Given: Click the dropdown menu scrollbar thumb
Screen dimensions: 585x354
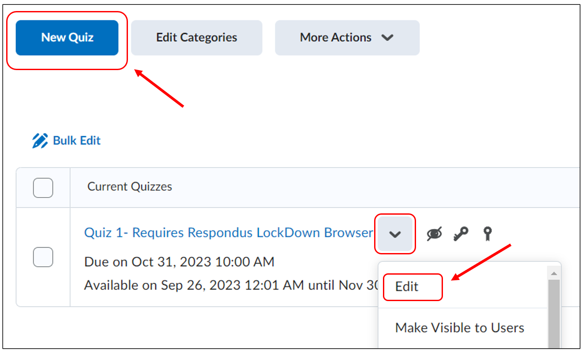Looking at the screenshot, I should pos(554,313).
